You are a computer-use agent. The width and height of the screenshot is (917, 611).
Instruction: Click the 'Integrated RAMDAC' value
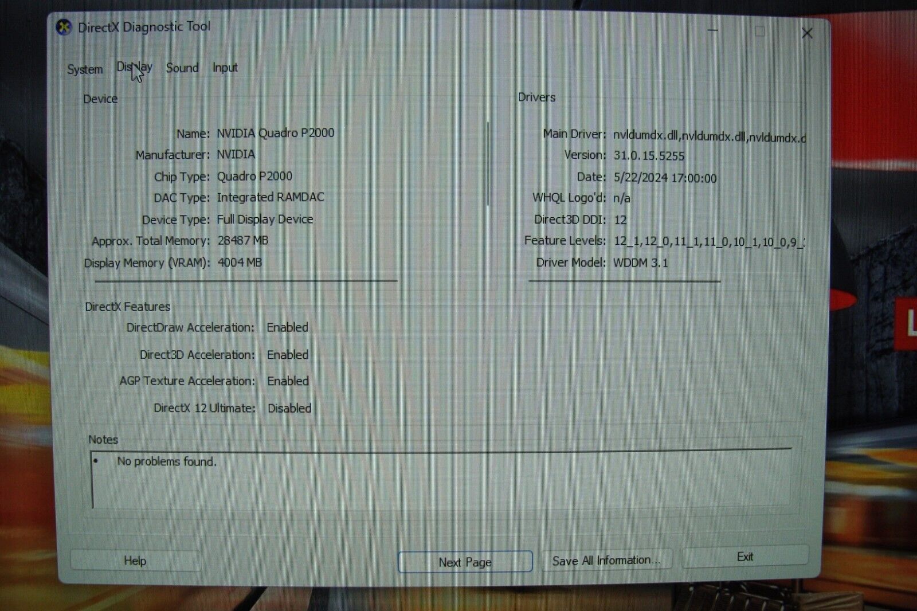pyautogui.click(x=271, y=197)
